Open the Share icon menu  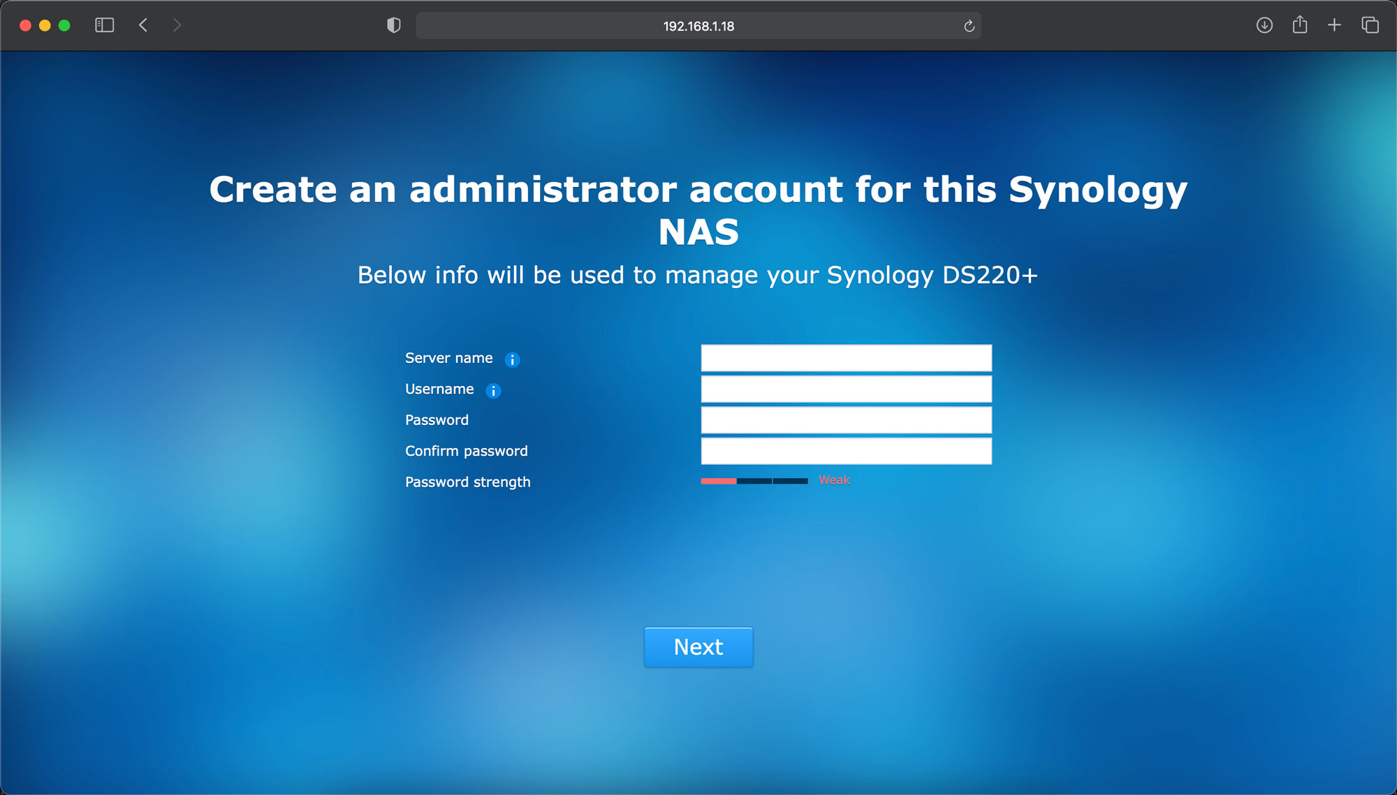1300,25
